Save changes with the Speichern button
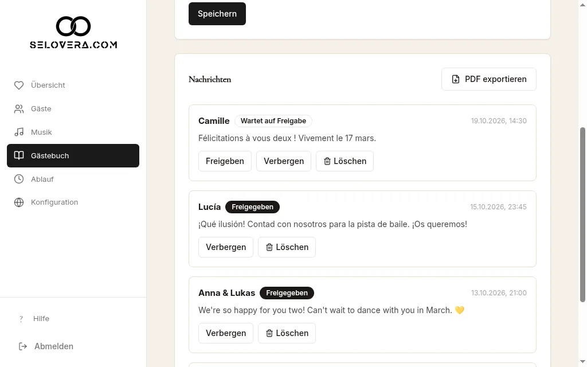The width and height of the screenshot is (587, 367). (x=217, y=14)
